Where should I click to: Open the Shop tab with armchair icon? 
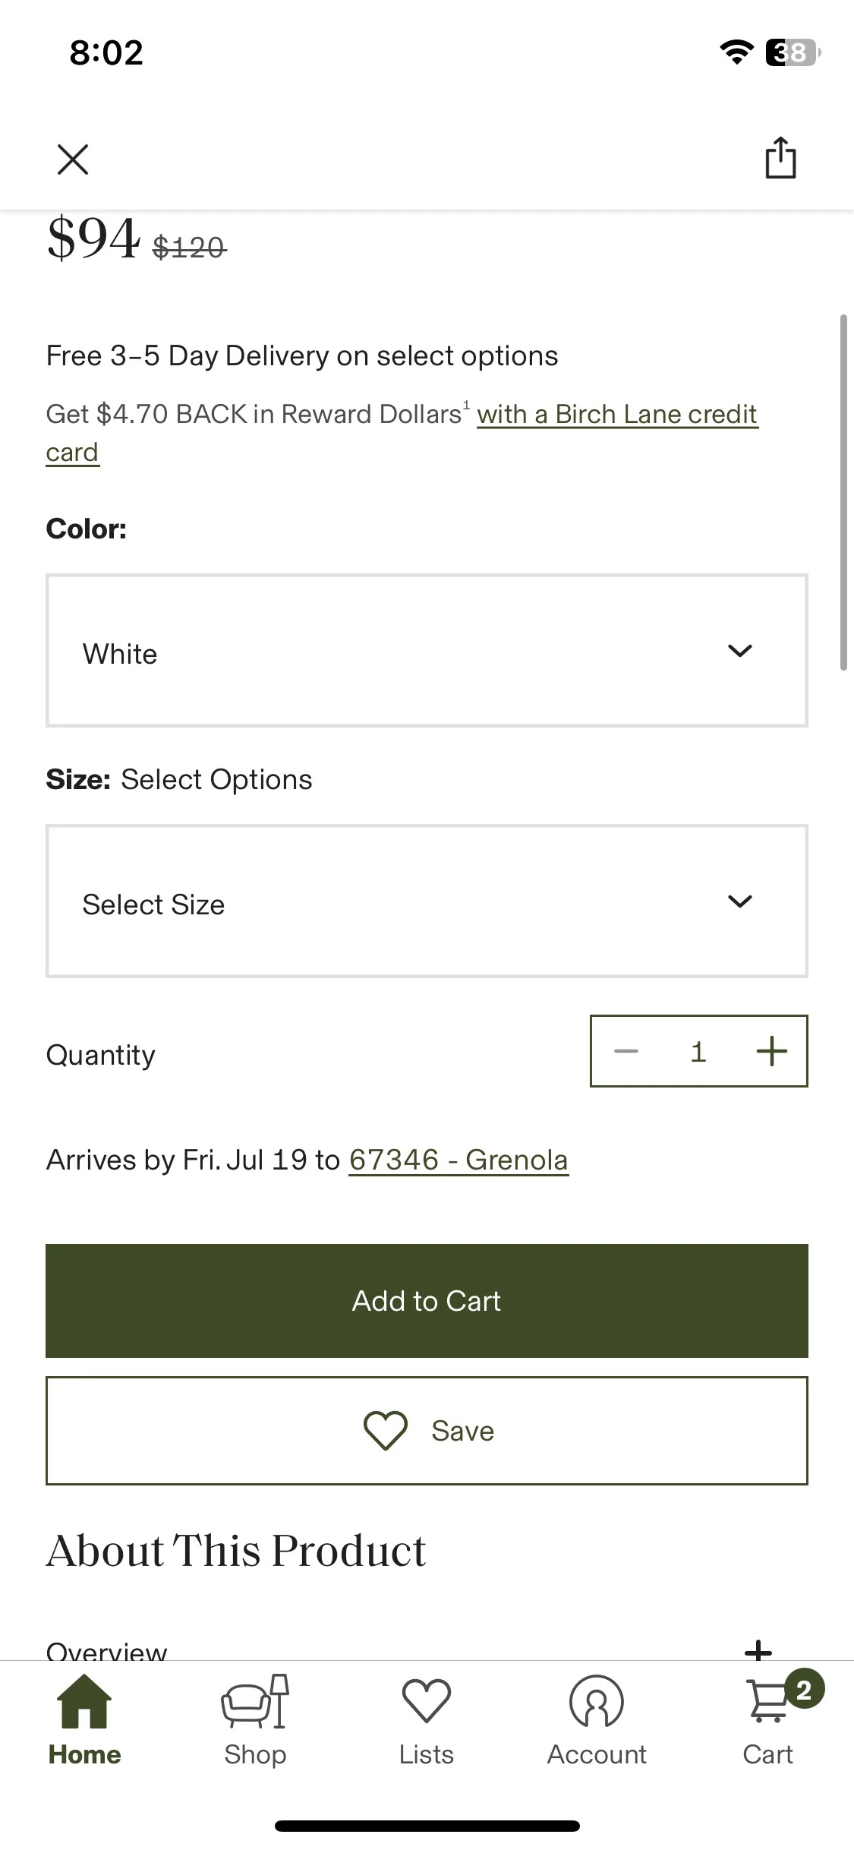tap(255, 1721)
